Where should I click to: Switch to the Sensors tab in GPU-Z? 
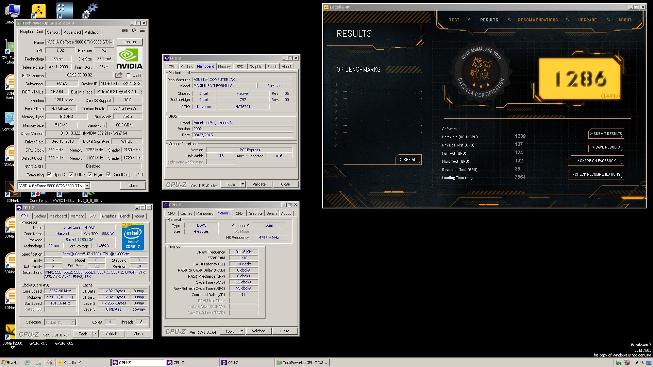[53, 32]
